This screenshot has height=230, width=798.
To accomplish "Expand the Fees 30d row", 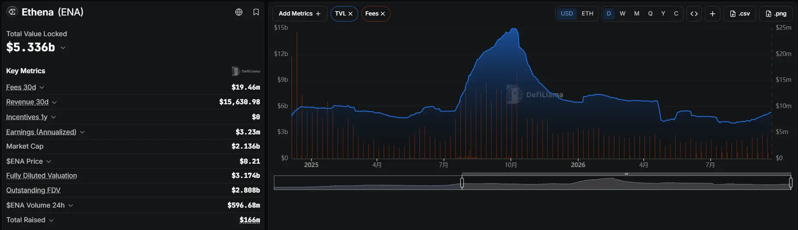I will pos(42,87).
